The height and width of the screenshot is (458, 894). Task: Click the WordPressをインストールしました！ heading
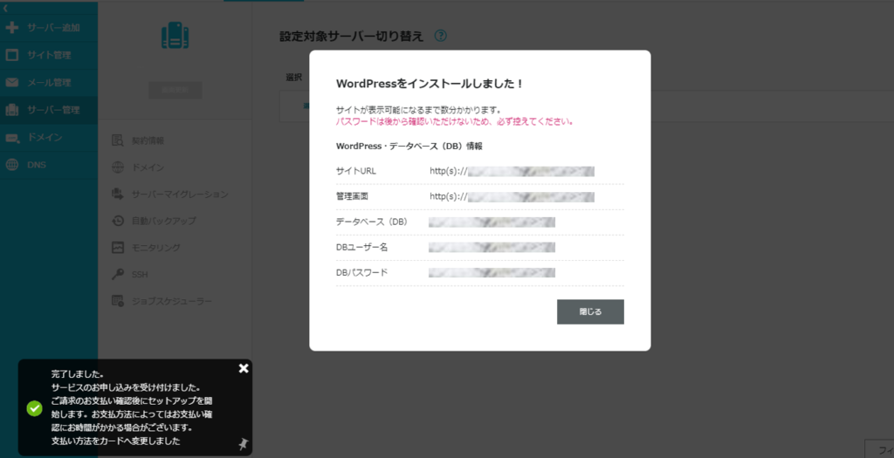click(430, 84)
